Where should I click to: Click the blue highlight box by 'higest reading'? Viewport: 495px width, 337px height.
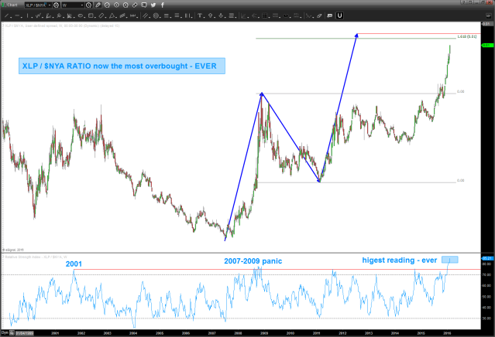pyautogui.click(x=454, y=259)
